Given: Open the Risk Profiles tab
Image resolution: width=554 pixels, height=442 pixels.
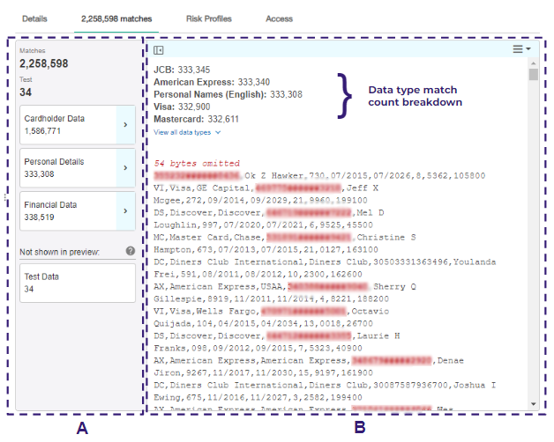Looking at the screenshot, I should tap(209, 18).
